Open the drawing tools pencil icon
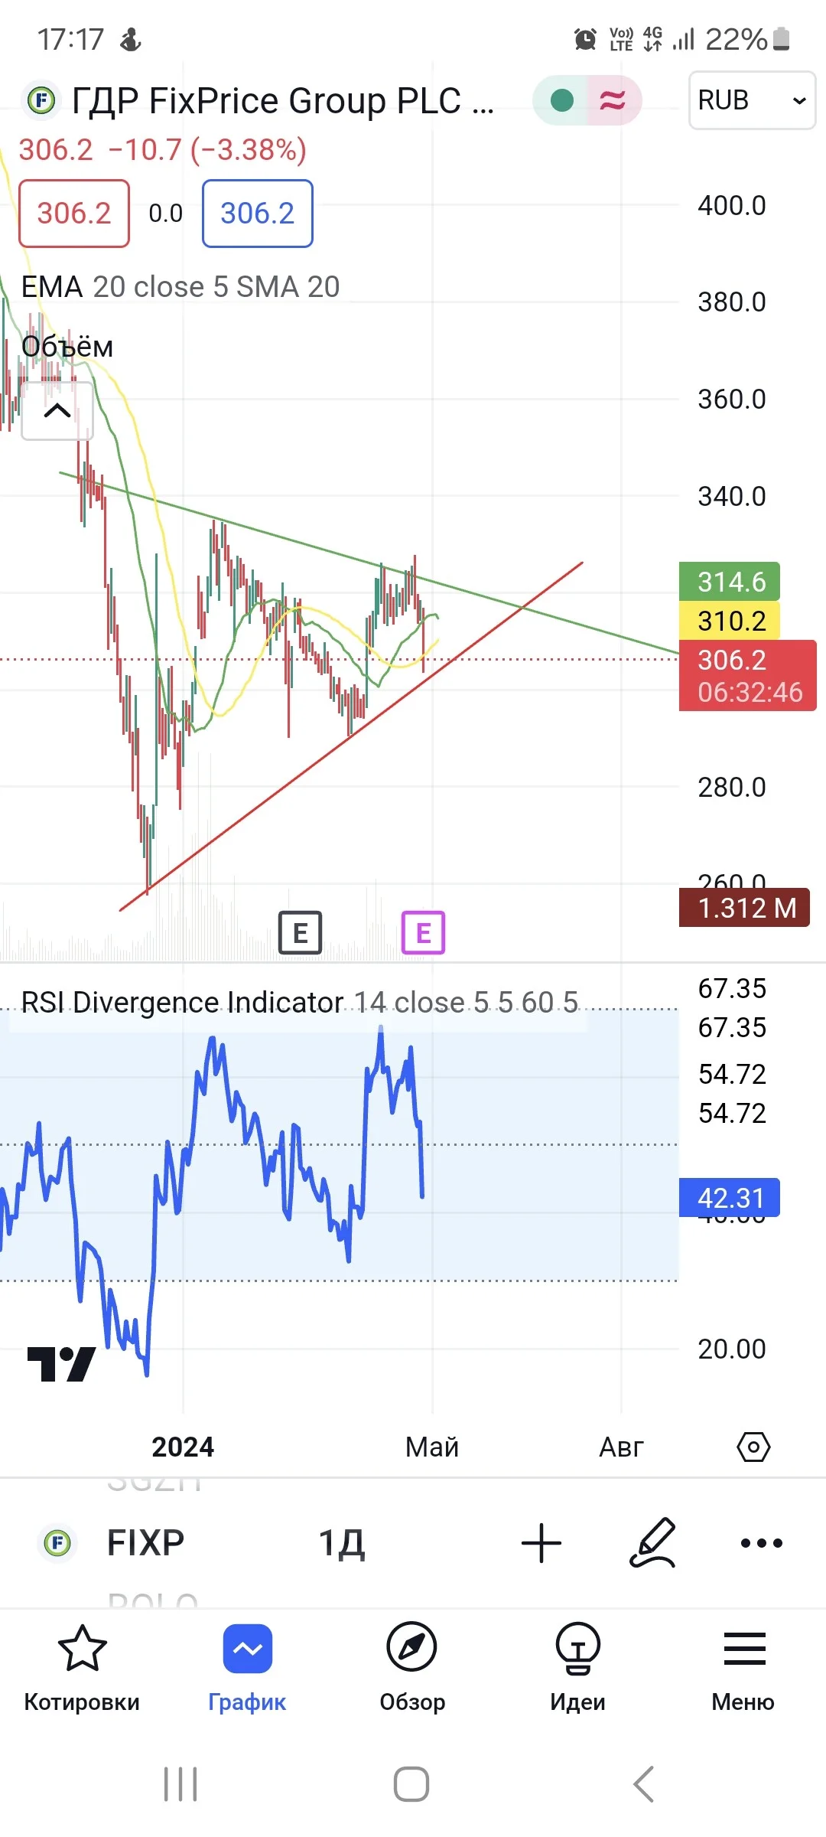 point(653,1542)
